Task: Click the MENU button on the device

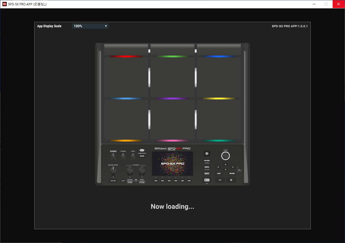Action: 207,167
